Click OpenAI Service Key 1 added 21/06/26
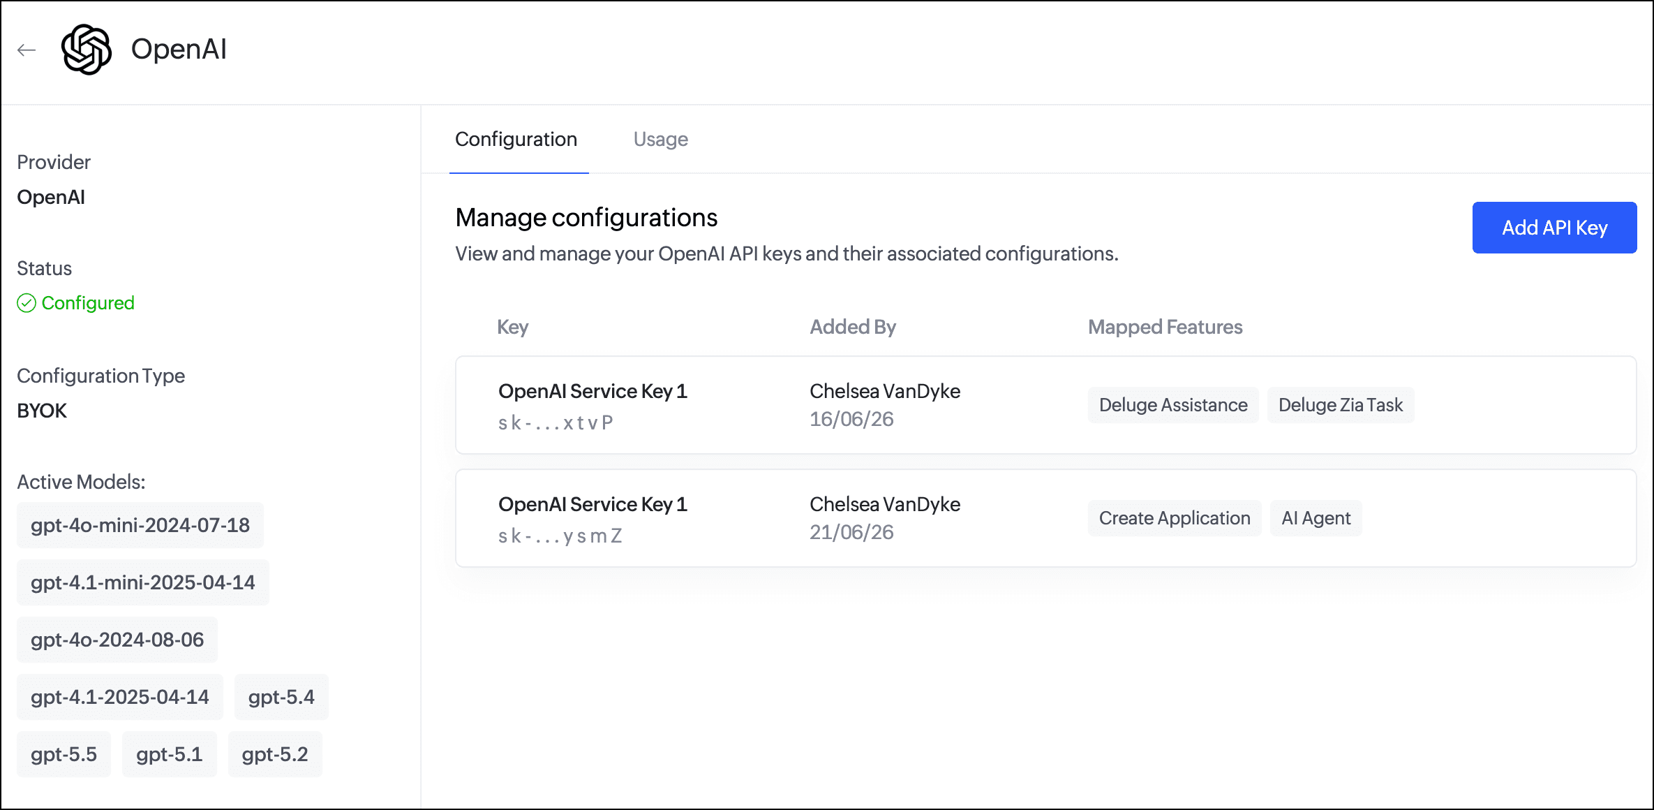1654x810 pixels. click(x=593, y=504)
